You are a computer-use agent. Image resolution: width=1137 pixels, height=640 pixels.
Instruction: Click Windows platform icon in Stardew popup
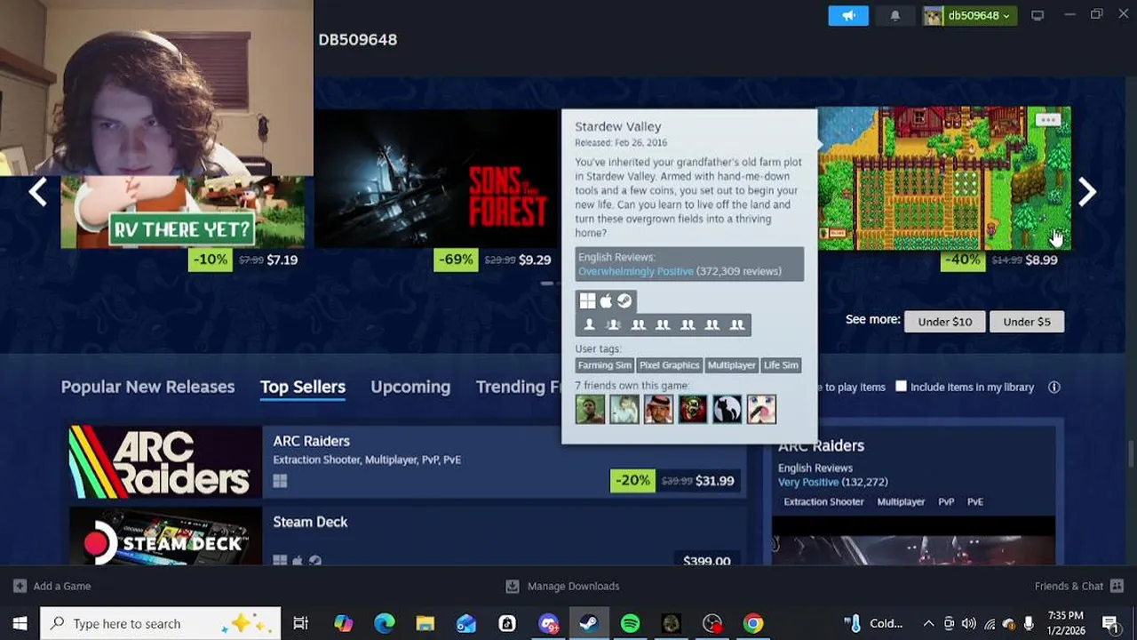coord(587,301)
